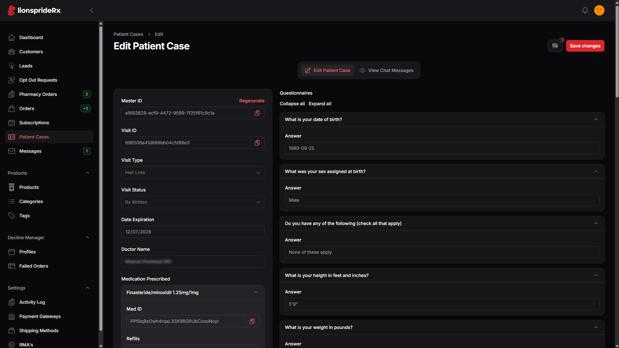Switch to View Chat Messages tab
Screen dimensions: 619x348
click(386, 70)
